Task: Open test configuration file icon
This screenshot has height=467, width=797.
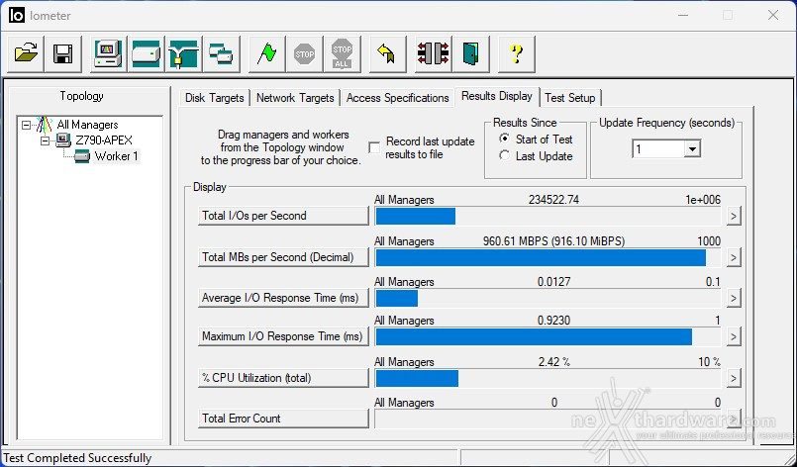Action: click(26, 53)
